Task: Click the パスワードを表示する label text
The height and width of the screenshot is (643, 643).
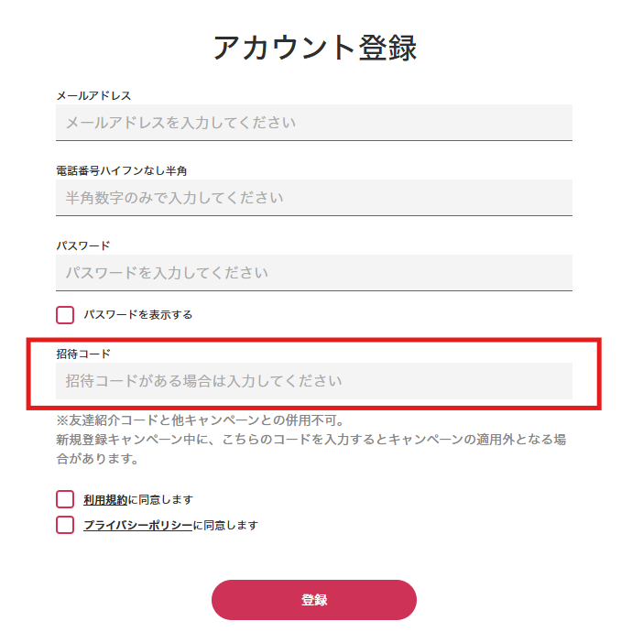Action: tap(137, 315)
